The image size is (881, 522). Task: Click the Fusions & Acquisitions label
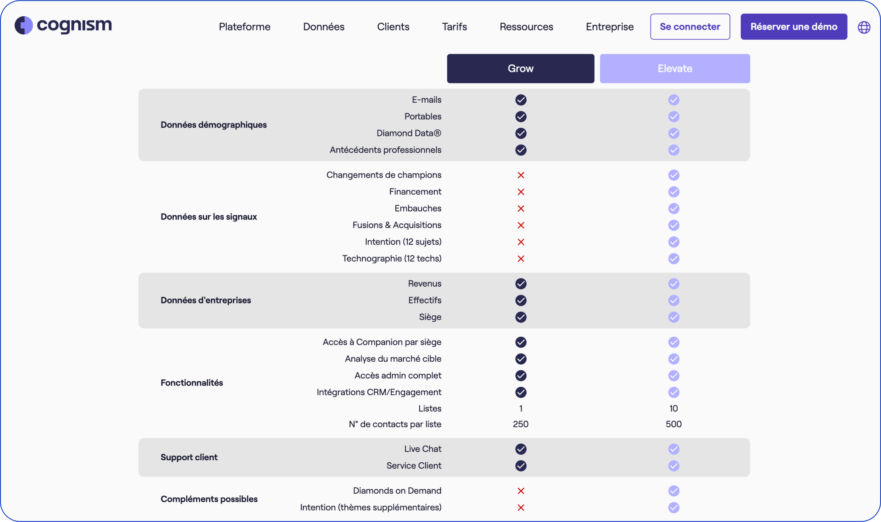pyautogui.click(x=397, y=225)
